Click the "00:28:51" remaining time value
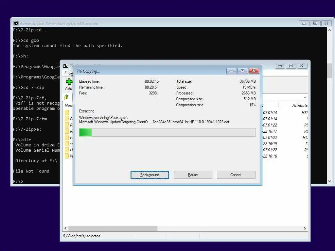Viewport: 335px width, 251px height. coord(152,87)
